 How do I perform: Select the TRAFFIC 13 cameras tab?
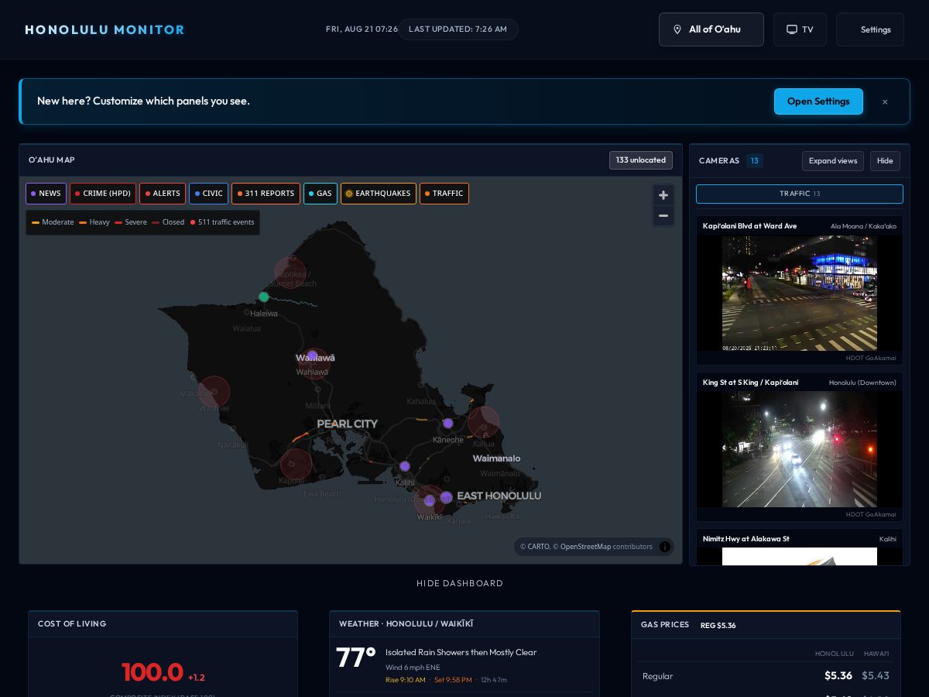800,194
